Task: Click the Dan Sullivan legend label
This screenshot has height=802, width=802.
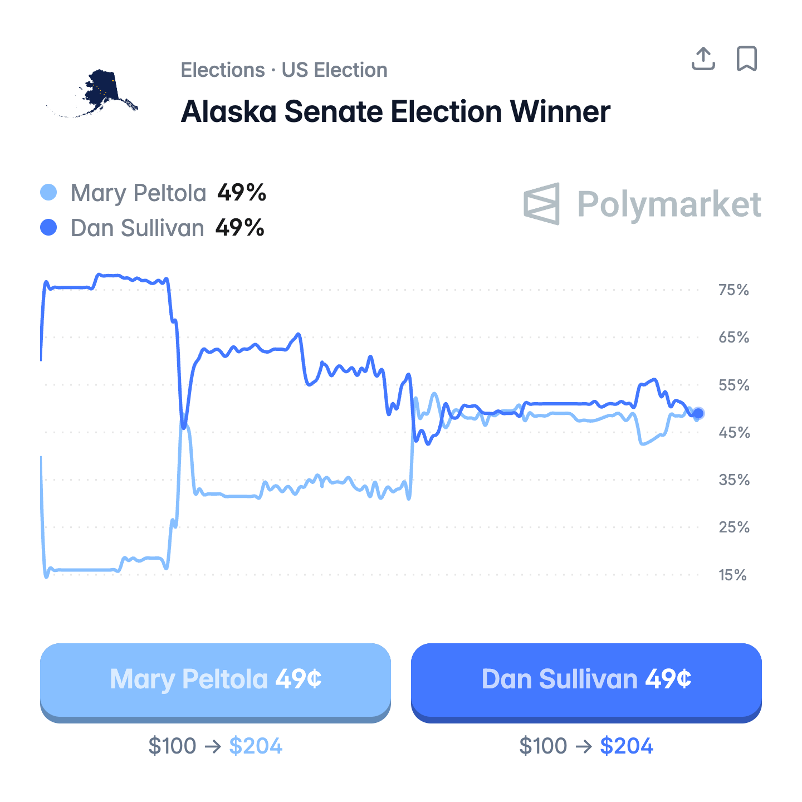Action: click(137, 228)
